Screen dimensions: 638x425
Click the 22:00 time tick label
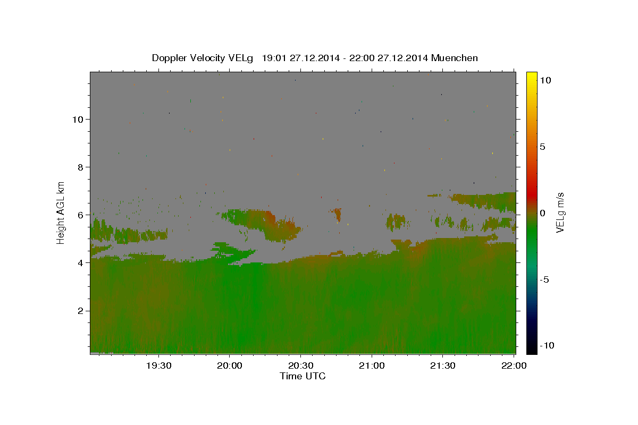coord(514,366)
